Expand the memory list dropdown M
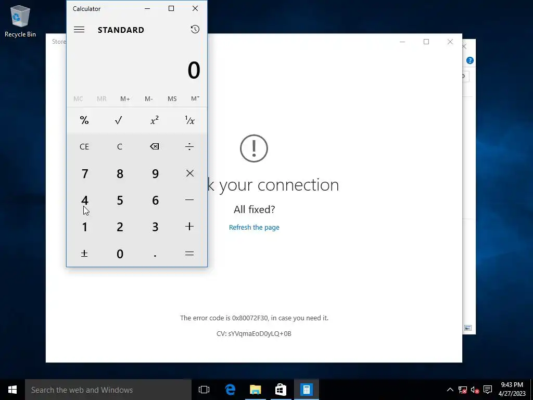 (x=195, y=98)
